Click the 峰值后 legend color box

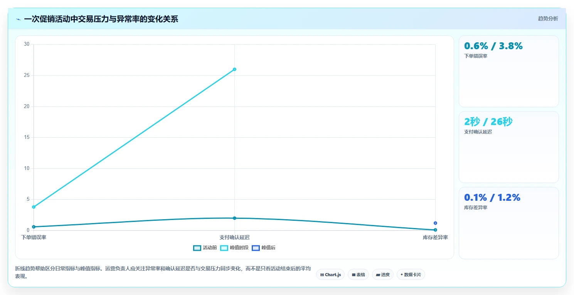coord(256,248)
